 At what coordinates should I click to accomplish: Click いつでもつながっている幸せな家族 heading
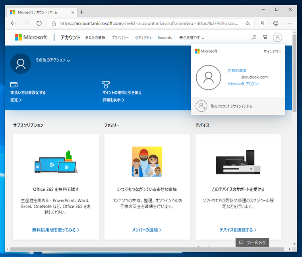[147, 189]
